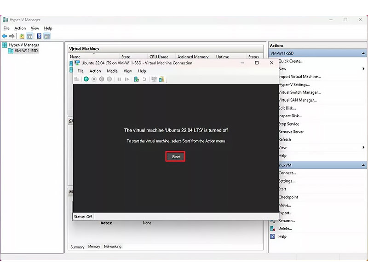Open the Media menu in VM Connection window
The image size is (368, 276).
tap(112, 71)
